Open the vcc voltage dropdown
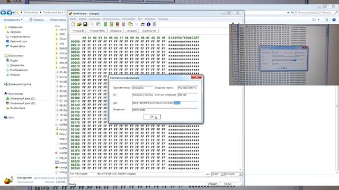This screenshot has width=339, height=190. [x=222, y=174]
